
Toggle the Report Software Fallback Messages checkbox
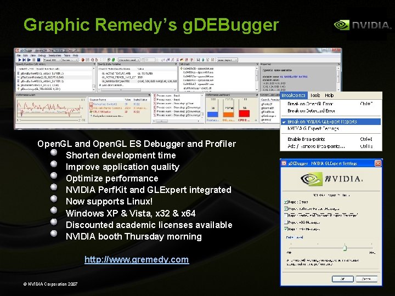(x=286, y=208)
